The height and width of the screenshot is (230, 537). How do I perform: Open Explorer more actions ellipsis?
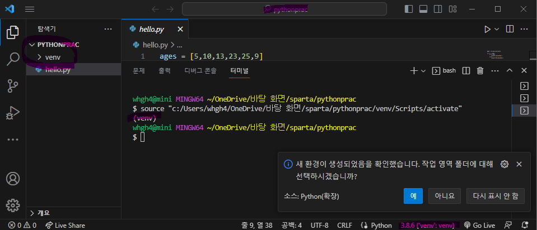point(108,30)
